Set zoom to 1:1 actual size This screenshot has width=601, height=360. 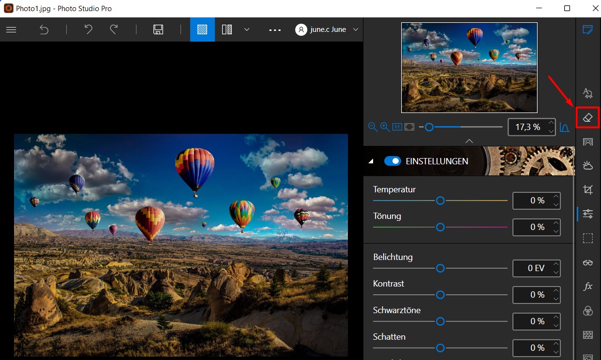coord(397,127)
